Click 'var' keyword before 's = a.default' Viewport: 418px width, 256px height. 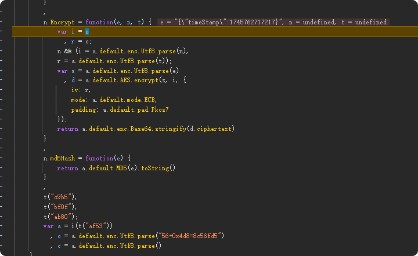(x=62, y=71)
